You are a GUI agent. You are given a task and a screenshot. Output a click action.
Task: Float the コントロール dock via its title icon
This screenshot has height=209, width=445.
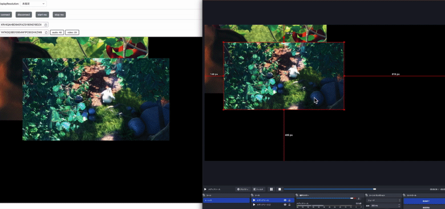point(404,195)
